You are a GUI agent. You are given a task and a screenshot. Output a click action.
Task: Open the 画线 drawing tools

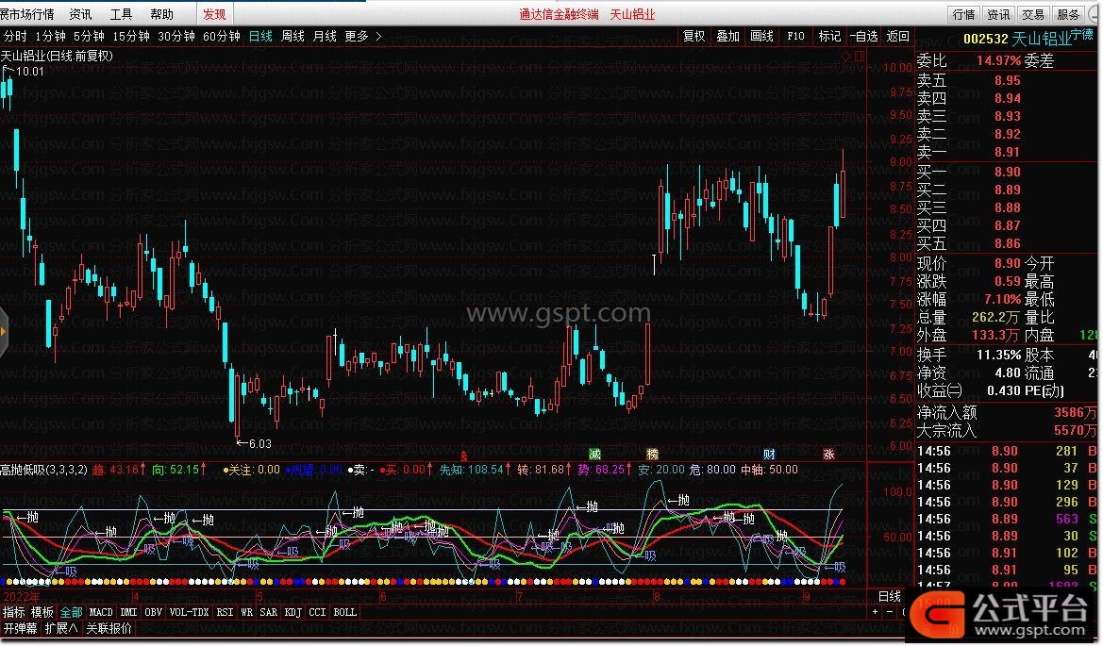point(761,36)
